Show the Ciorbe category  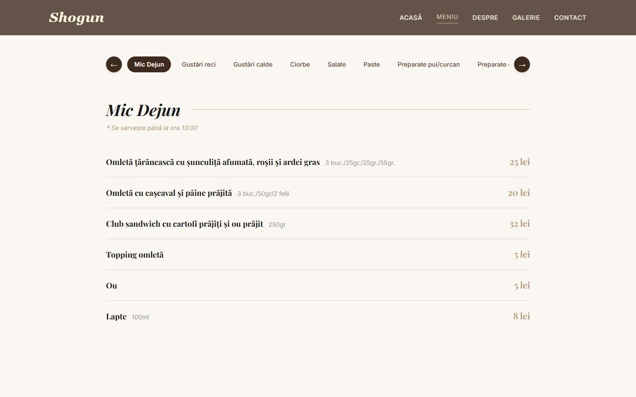click(300, 64)
